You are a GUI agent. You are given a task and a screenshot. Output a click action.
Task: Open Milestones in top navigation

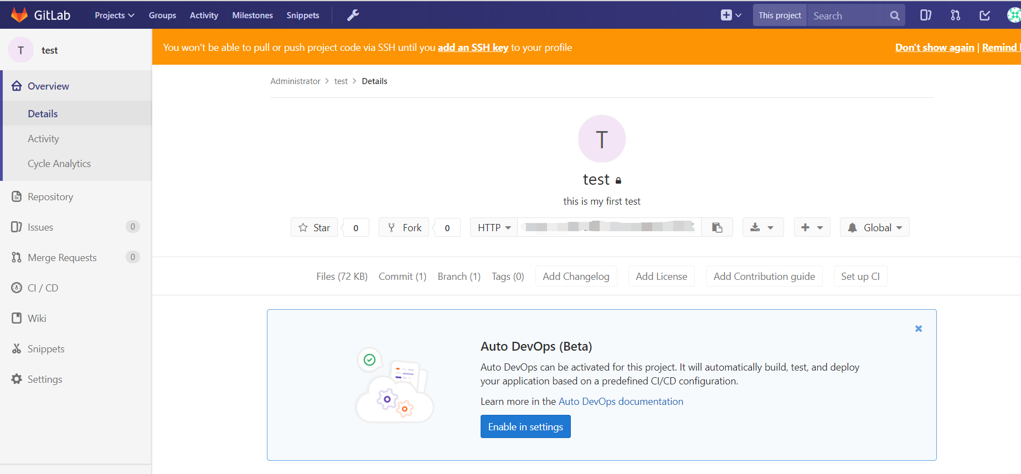point(252,15)
